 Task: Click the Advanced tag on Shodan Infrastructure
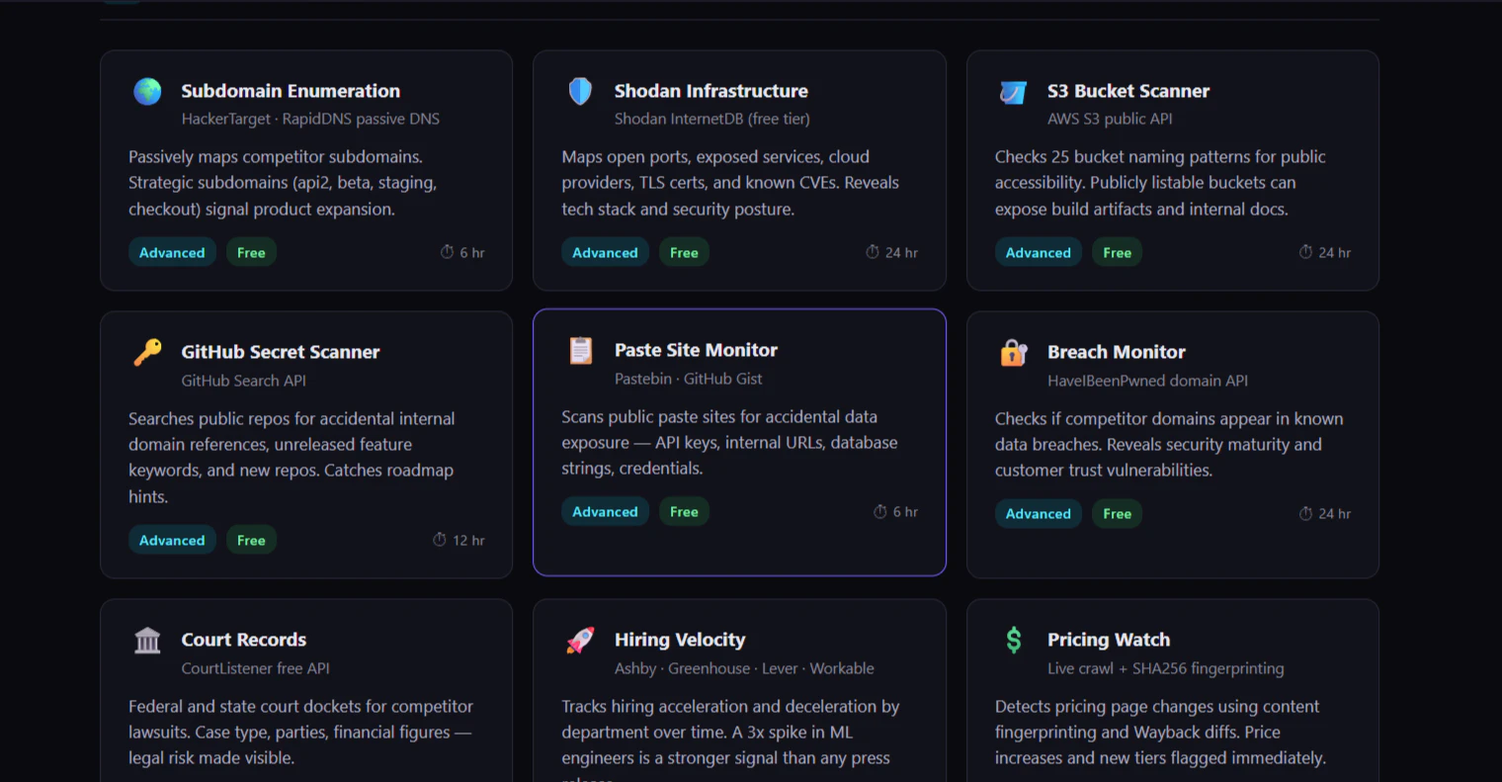(x=605, y=253)
